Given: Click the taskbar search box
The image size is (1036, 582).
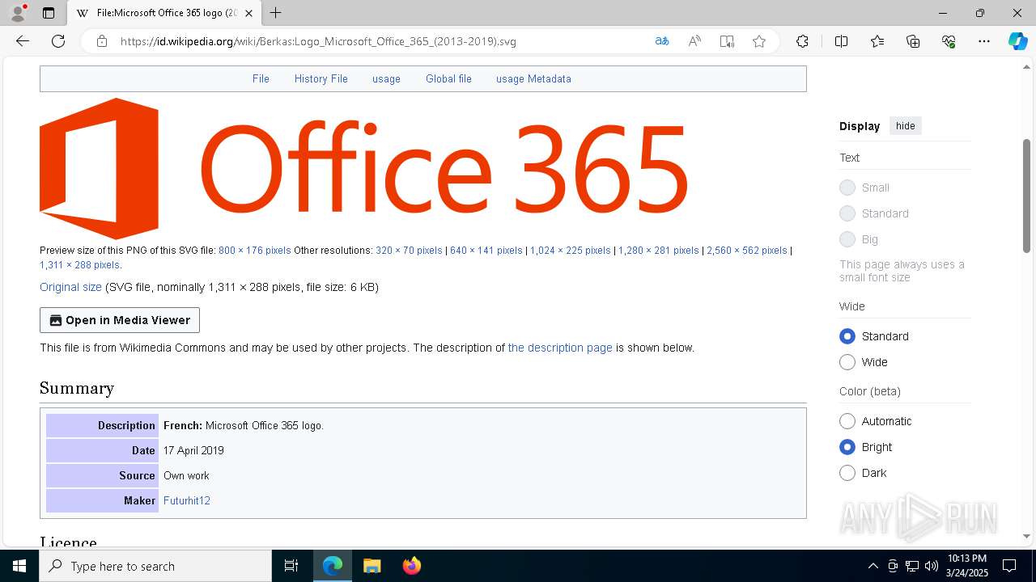Looking at the screenshot, I should tap(155, 566).
